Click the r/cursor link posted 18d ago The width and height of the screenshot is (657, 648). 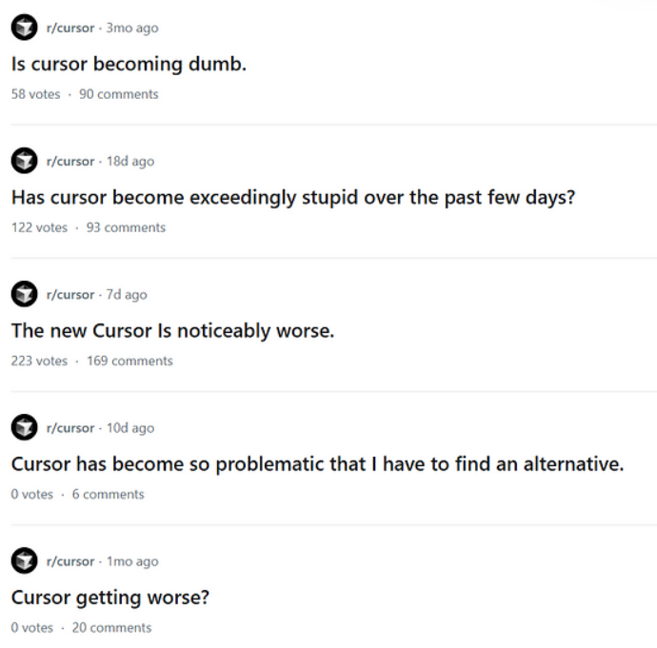[70, 162]
